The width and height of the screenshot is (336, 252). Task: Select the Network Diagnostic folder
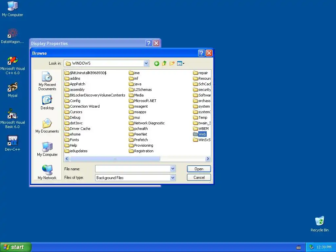tap(147, 123)
